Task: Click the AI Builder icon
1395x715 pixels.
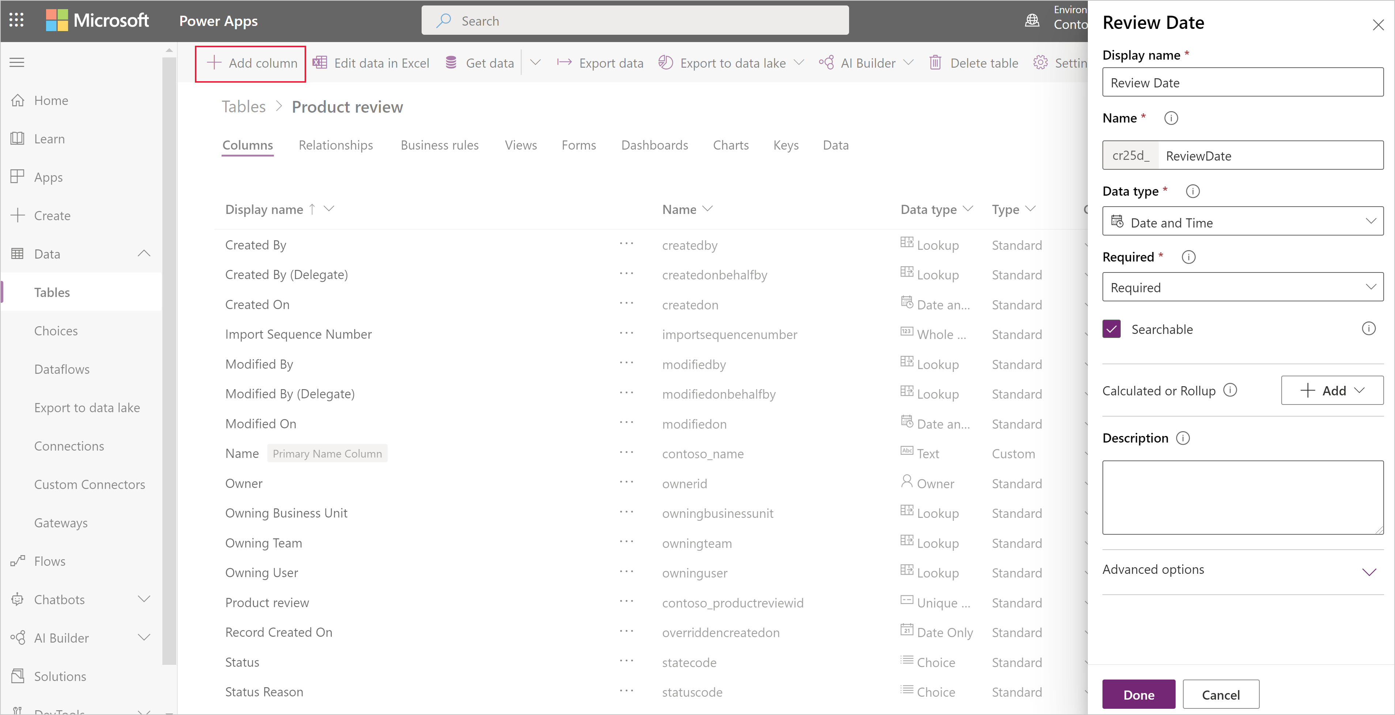Action: pyautogui.click(x=825, y=63)
